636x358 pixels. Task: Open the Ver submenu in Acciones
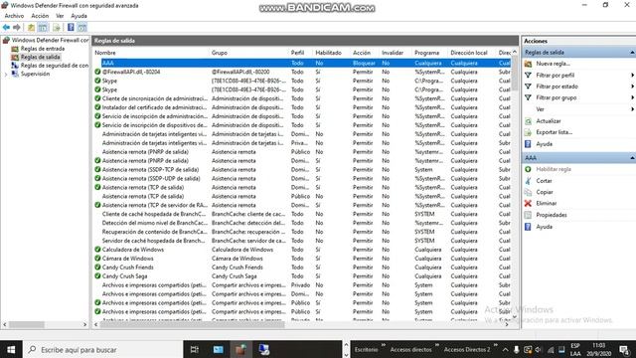pyautogui.click(x=540, y=109)
